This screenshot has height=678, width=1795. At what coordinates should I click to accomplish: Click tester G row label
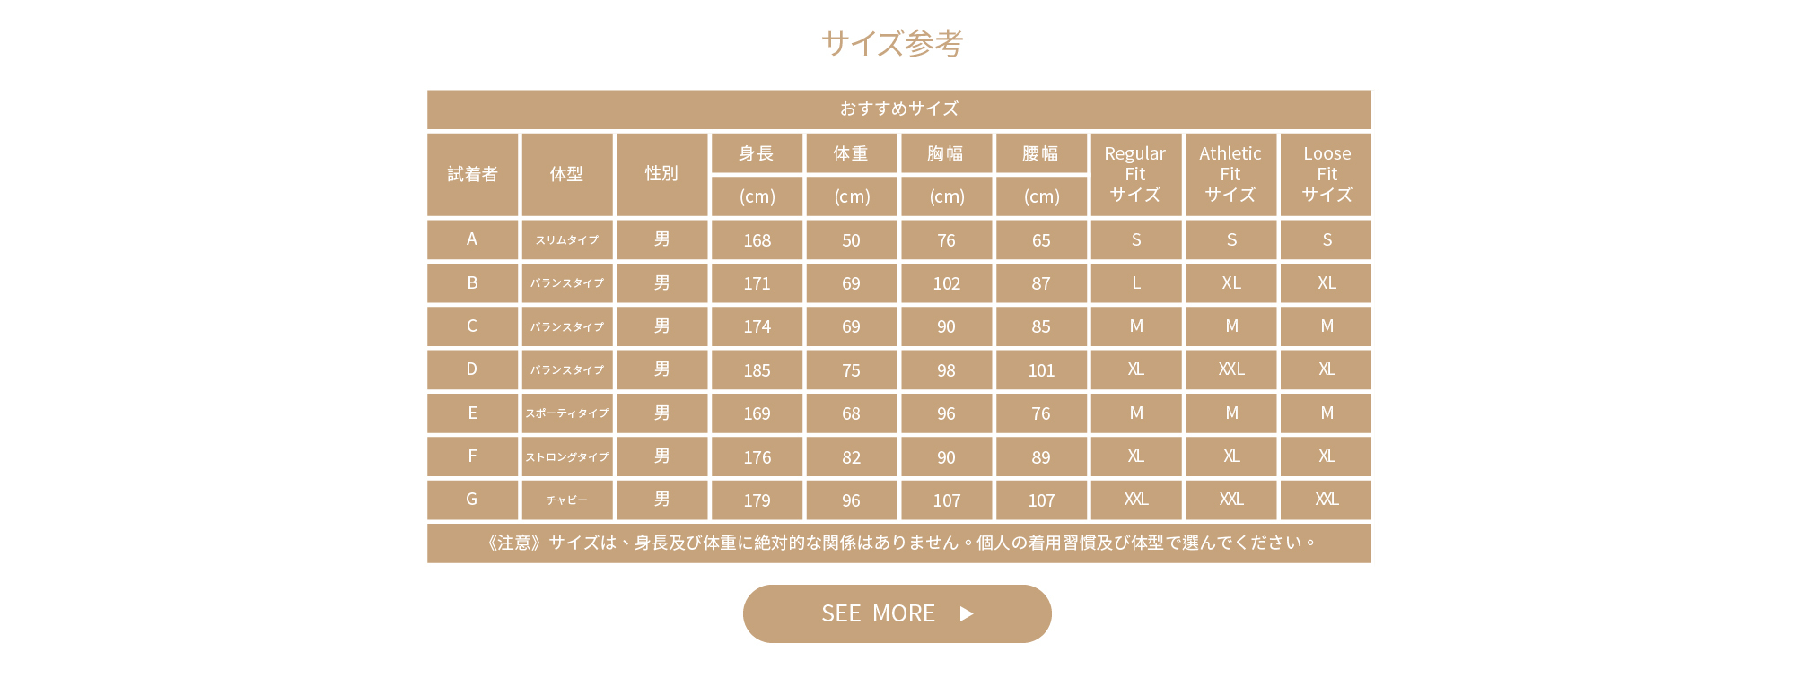[x=472, y=500]
